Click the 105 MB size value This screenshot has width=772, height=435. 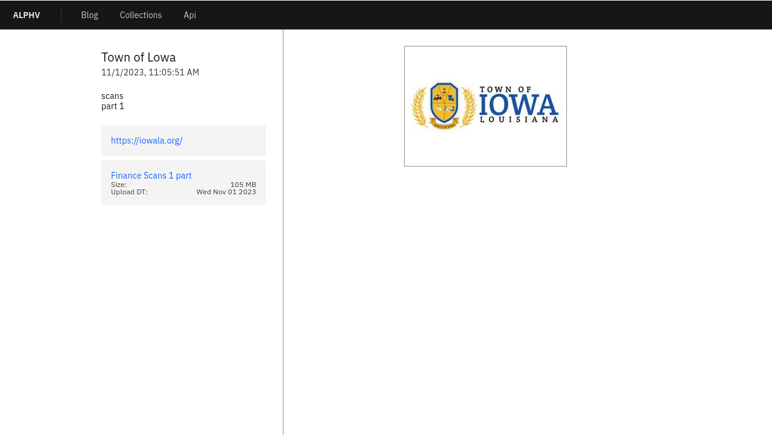point(243,185)
